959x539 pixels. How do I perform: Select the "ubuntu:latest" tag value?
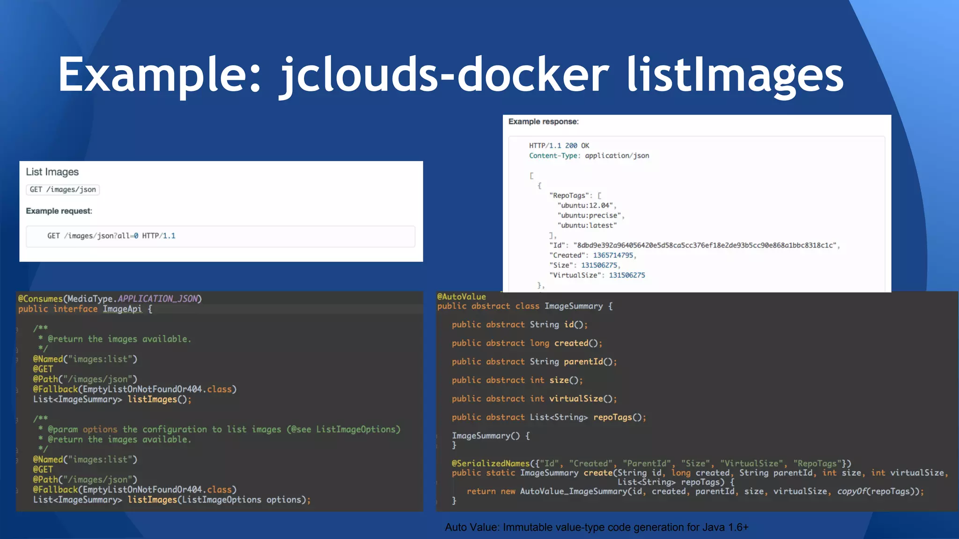click(x=587, y=226)
